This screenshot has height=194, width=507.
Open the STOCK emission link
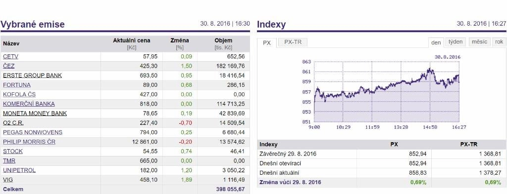[x=12, y=151]
